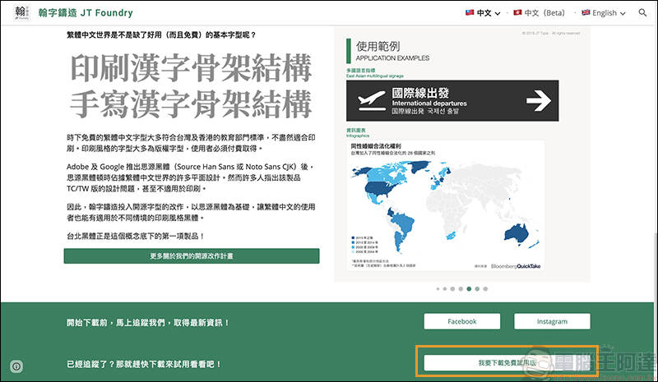Click the info circle icon at bottom left

pos(16,366)
